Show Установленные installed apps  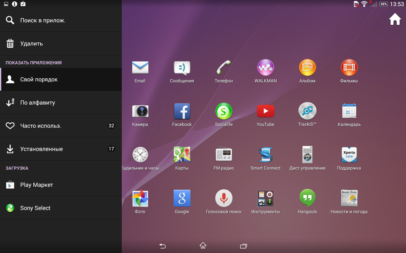tap(61, 149)
